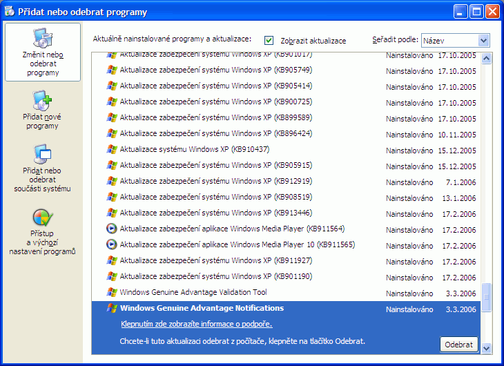Click the vertical scrollbar thumb
The height and width of the screenshot is (366, 504).
click(x=486, y=297)
